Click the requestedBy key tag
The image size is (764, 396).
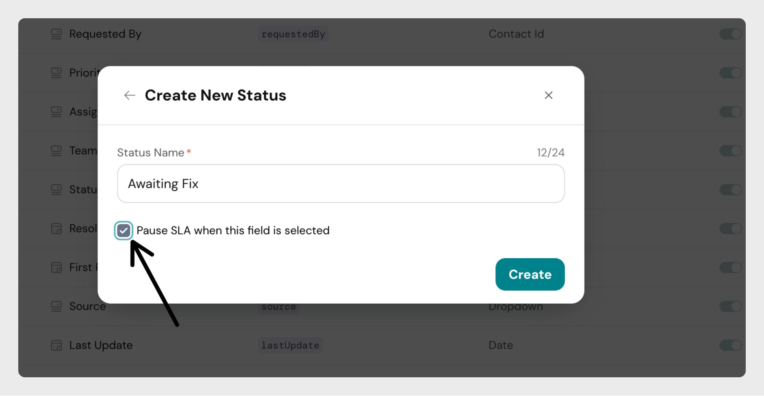293,35
